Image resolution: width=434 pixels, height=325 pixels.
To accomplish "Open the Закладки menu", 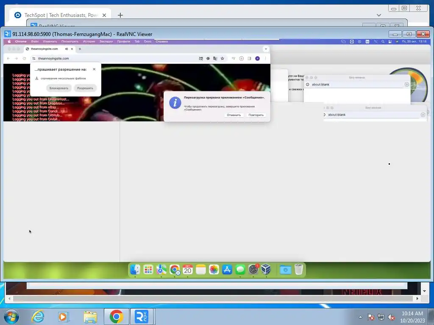I will (106, 41).
